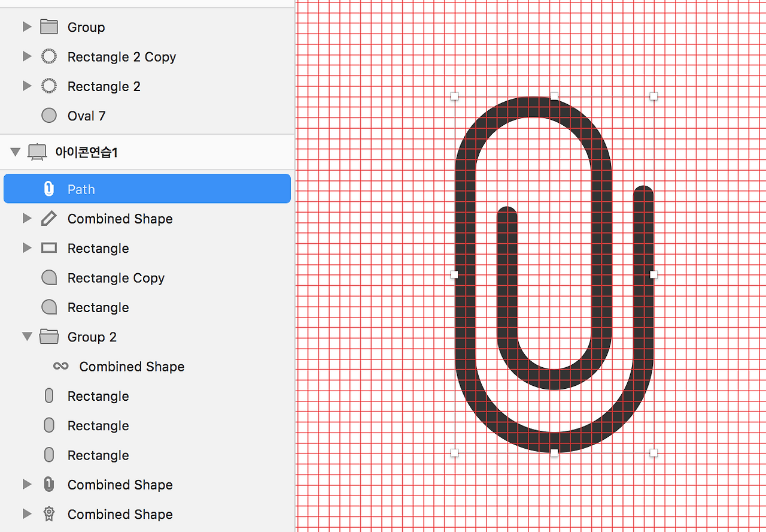Viewport: 766px width, 532px height.
Task: Click the middle-left selection handle of the paperclip
Action: click(x=454, y=274)
